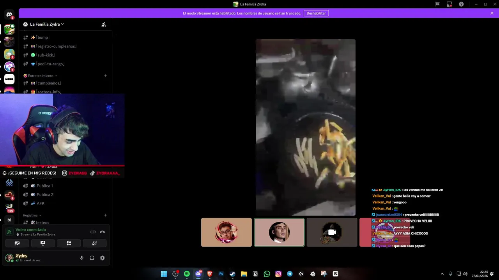499x280 pixels.
Task: Open Steam from the taskbar
Action: click(232, 274)
